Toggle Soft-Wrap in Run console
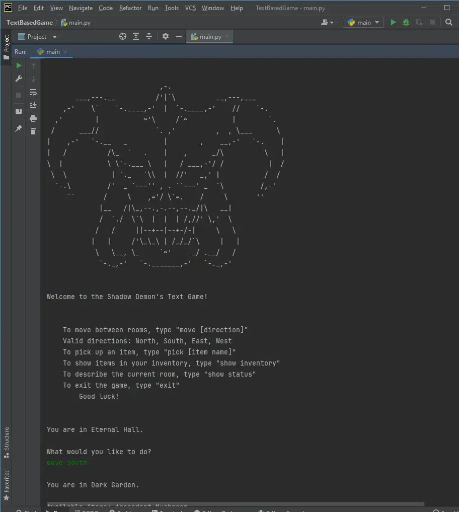459x512 pixels. (33, 93)
